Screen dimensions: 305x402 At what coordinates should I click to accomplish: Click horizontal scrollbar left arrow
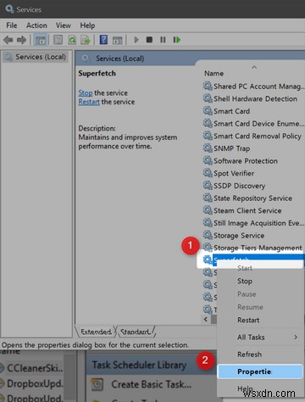click(206, 319)
